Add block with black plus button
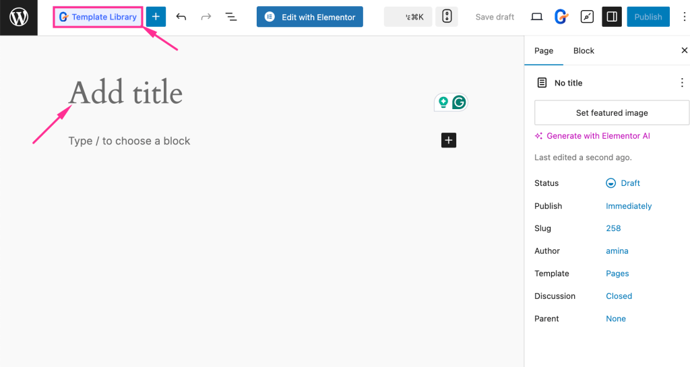This screenshot has width=690, height=367. [x=448, y=140]
